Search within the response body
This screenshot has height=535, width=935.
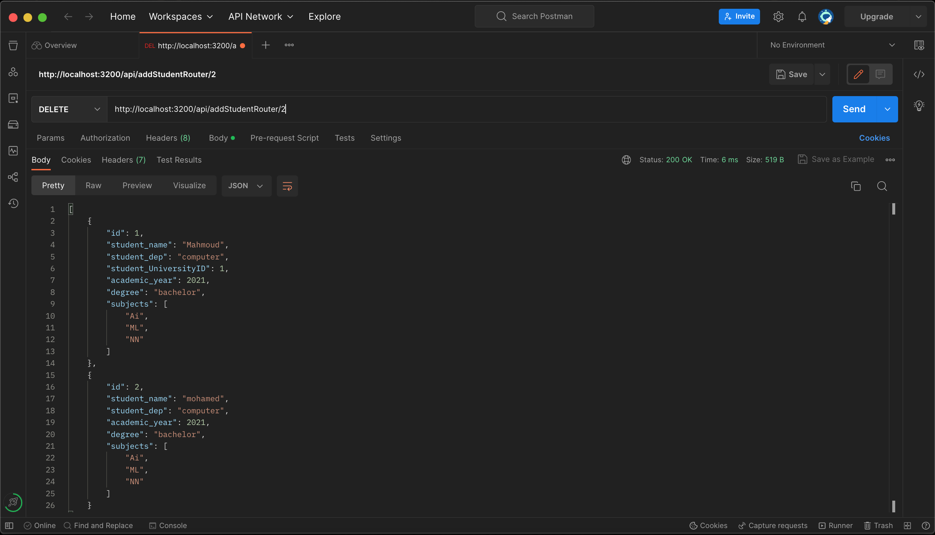point(882,186)
